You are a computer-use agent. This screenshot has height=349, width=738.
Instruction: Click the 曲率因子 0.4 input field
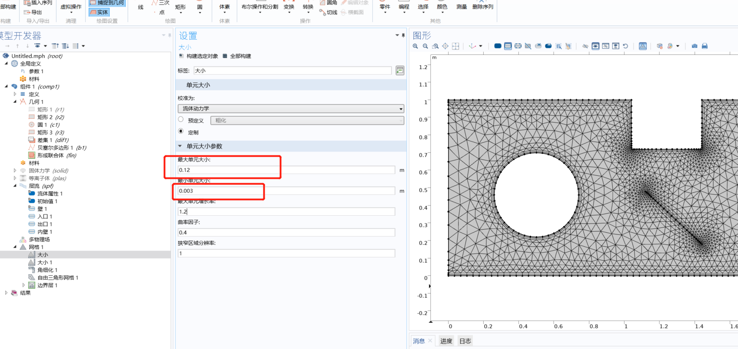(x=286, y=232)
